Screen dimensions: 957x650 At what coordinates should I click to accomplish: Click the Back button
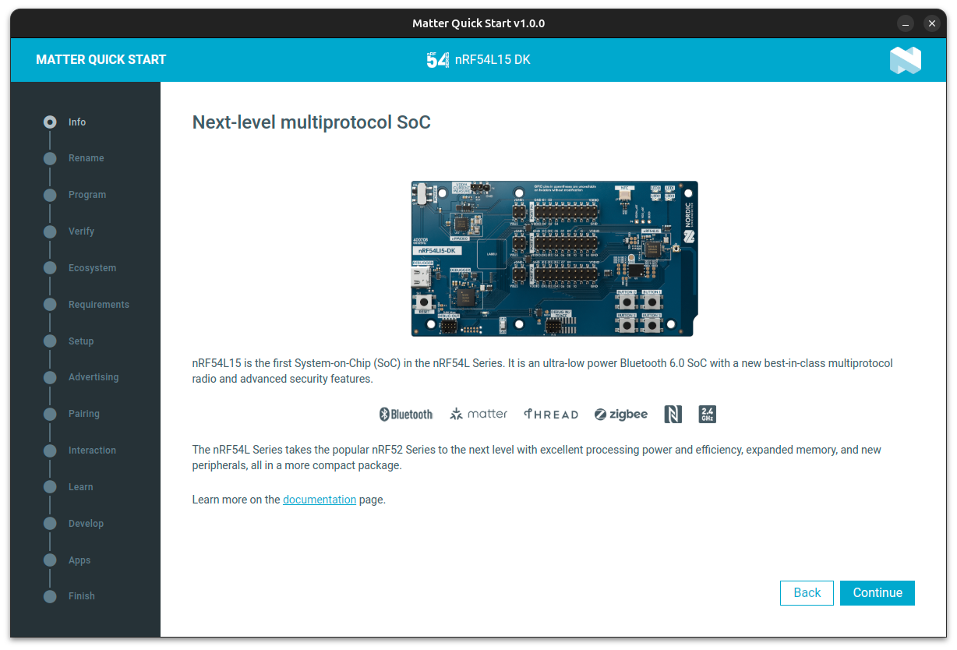point(807,593)
